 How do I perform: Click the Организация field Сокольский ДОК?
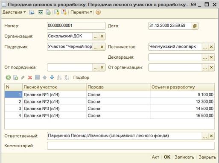point(70,37)
